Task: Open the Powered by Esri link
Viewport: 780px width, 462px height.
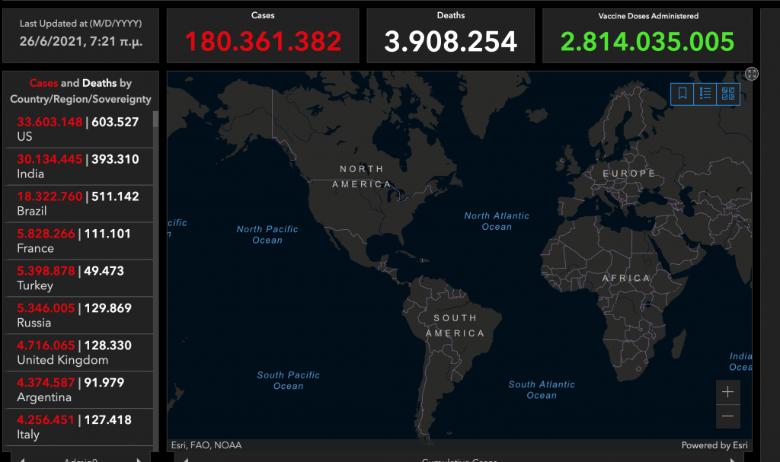Action: point(715,445)
